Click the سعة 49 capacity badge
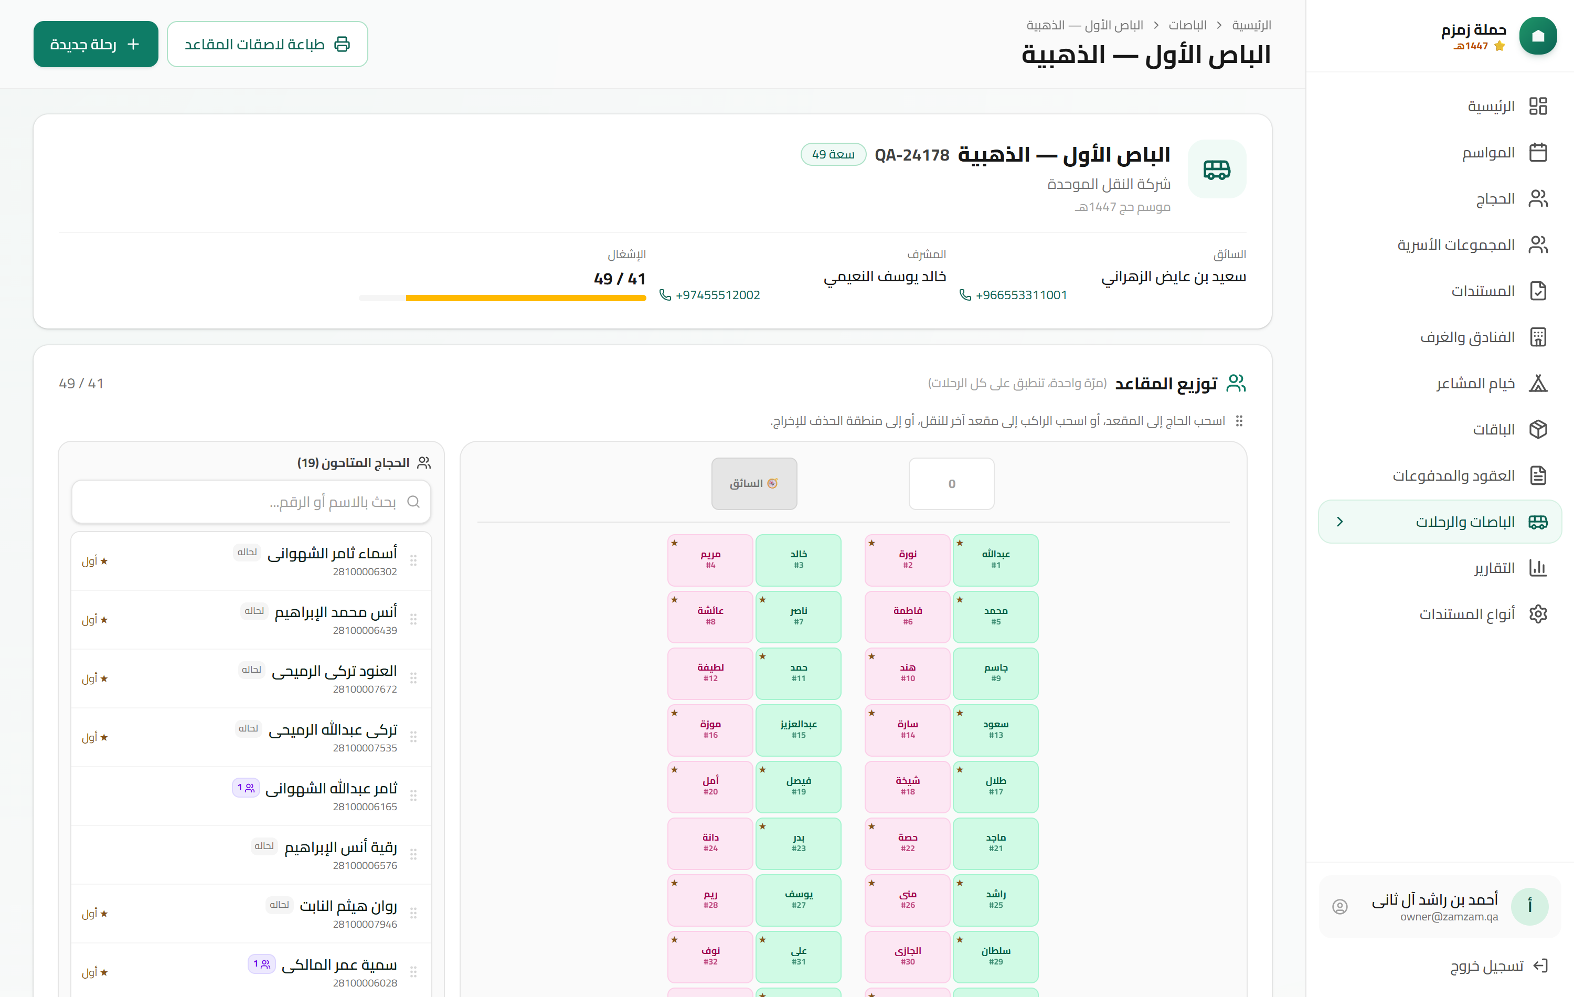Screen dimensions: 1574x997 (833, 154)
